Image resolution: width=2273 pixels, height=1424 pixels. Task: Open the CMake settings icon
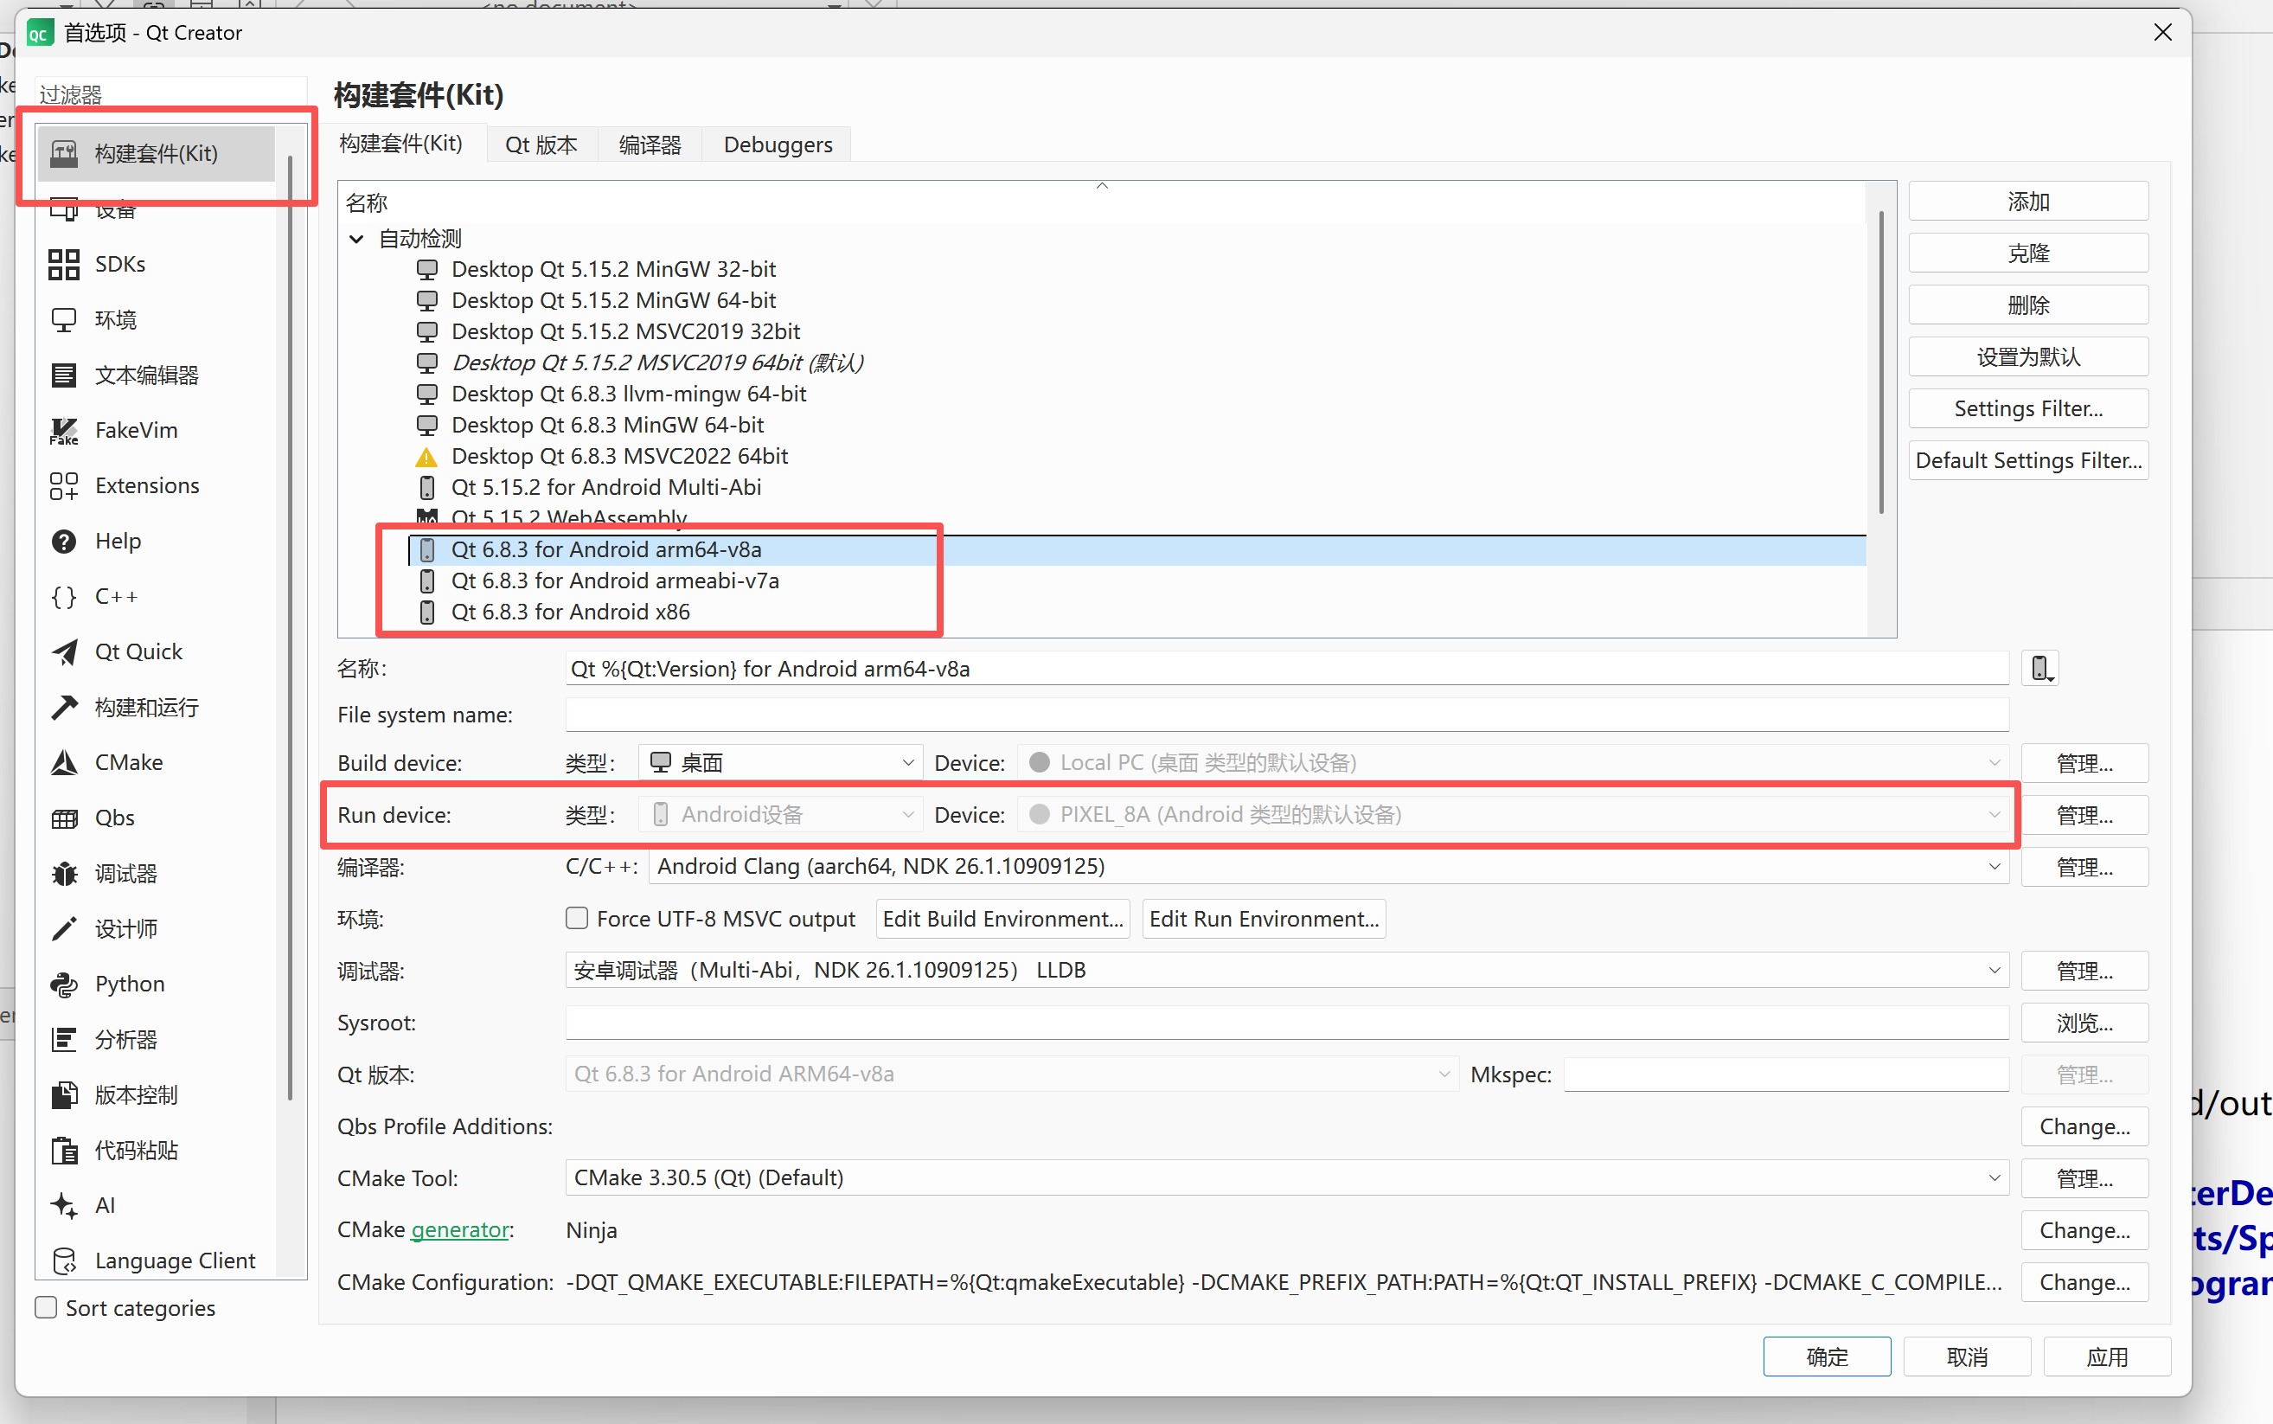pos(63,763)
